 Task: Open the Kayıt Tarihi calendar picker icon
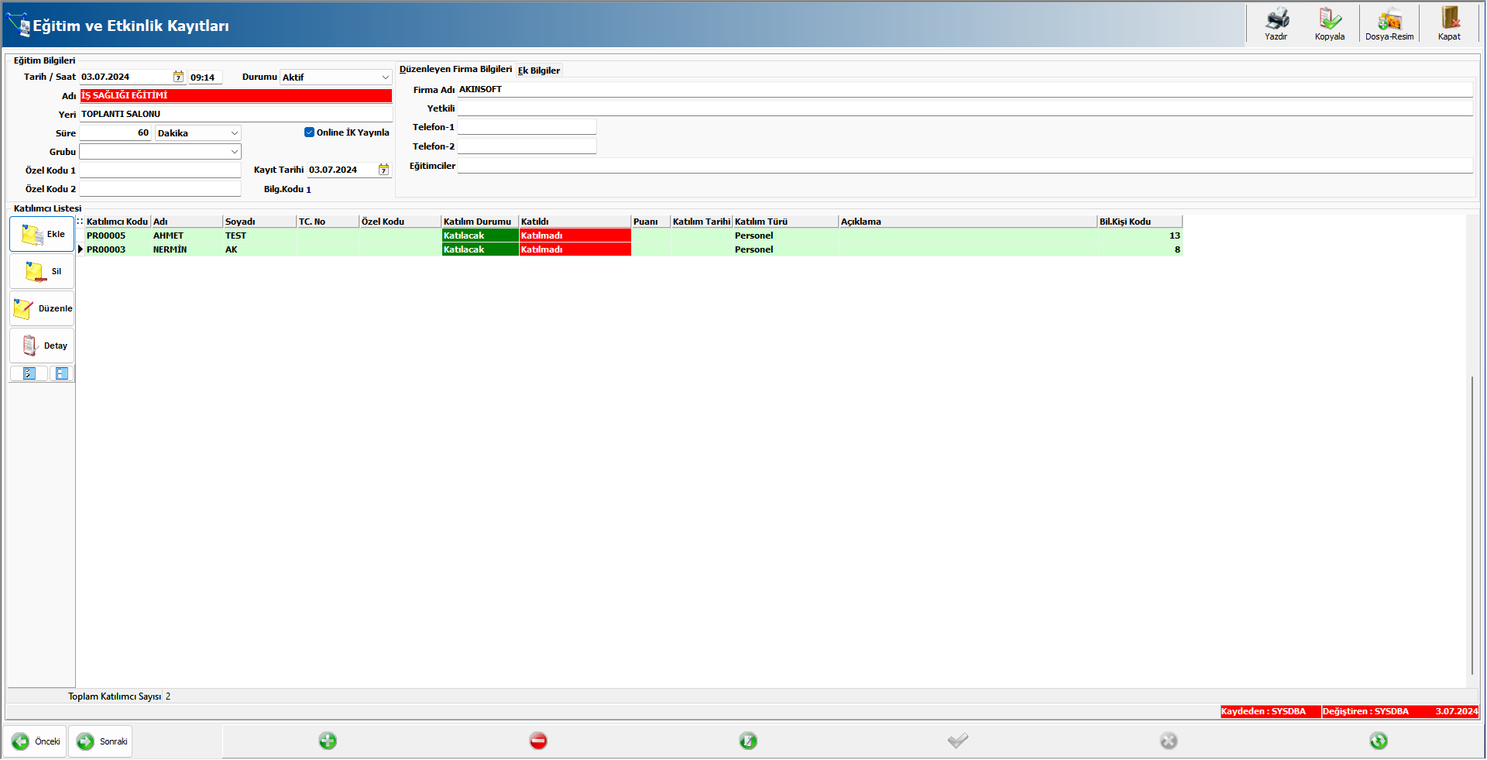coord(383,170)
